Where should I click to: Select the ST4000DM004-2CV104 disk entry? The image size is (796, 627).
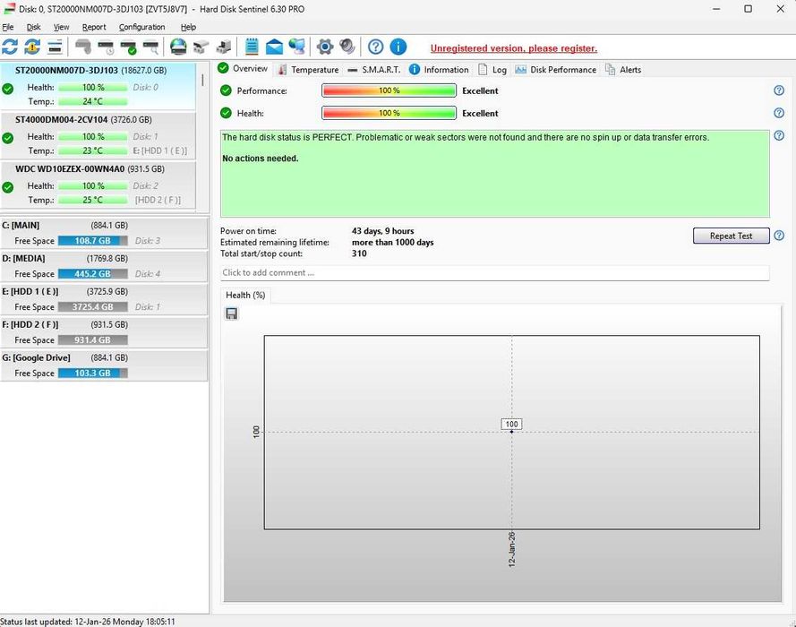click(98, 134)
